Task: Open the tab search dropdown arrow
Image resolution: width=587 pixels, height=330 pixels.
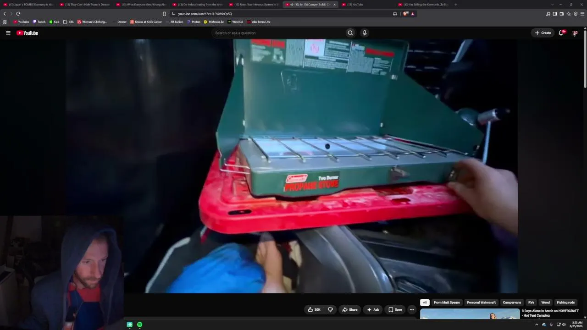Action: pos(552,5)
